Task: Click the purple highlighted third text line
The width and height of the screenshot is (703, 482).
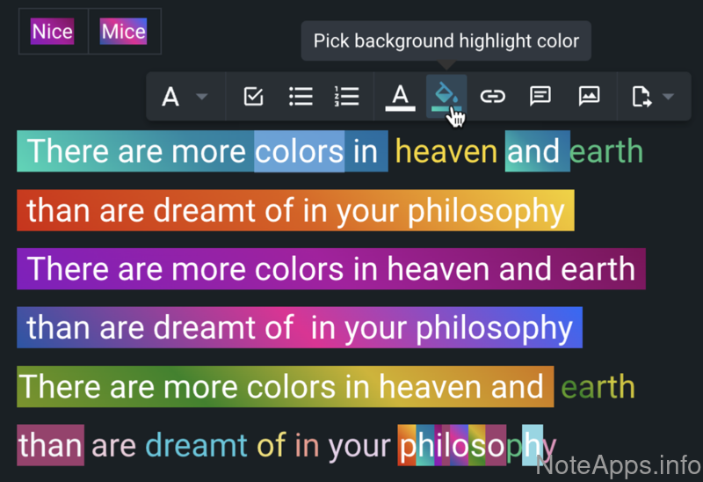Action: point(330,269)
